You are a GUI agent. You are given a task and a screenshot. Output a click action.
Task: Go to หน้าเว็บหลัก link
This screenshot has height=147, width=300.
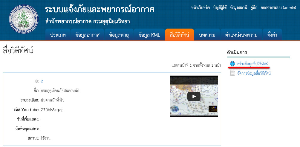tap(200, 8)
